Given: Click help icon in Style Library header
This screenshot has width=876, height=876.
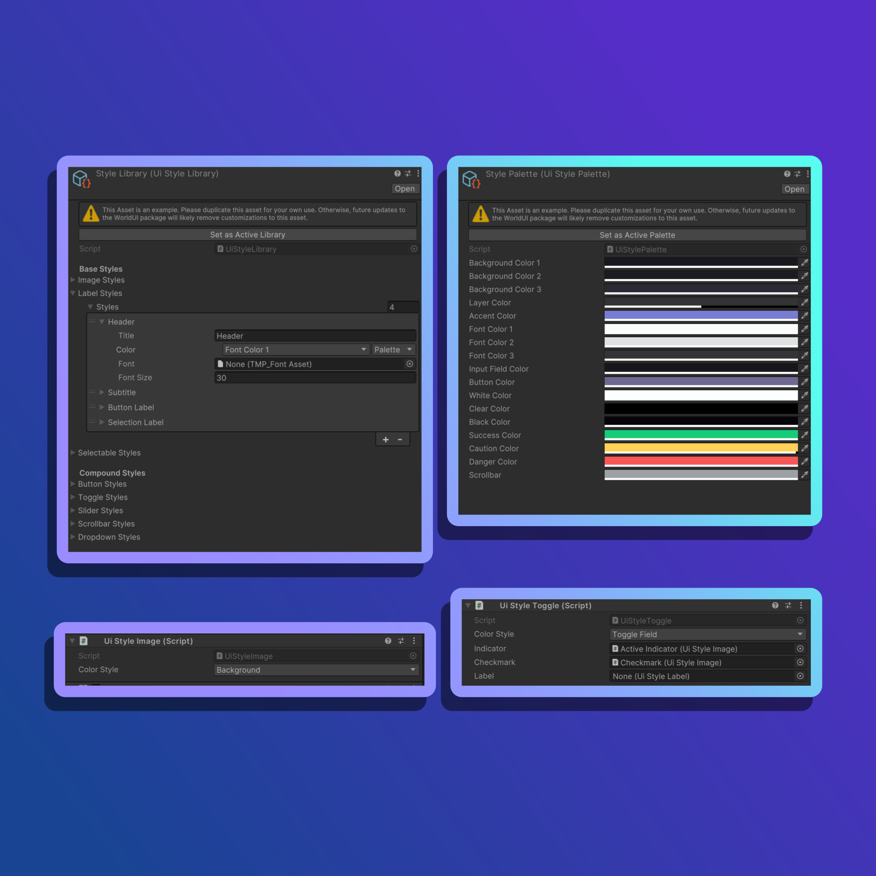Looking at the screenshot, I should [397, 174].
